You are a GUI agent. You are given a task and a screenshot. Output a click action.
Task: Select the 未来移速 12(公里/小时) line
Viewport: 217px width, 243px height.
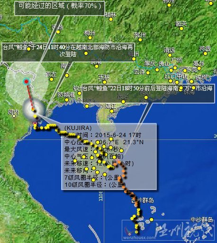[99, 164]
